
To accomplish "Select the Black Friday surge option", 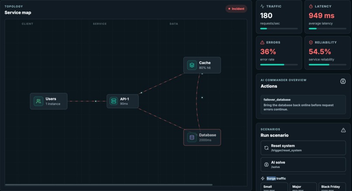I will (332, 187).
